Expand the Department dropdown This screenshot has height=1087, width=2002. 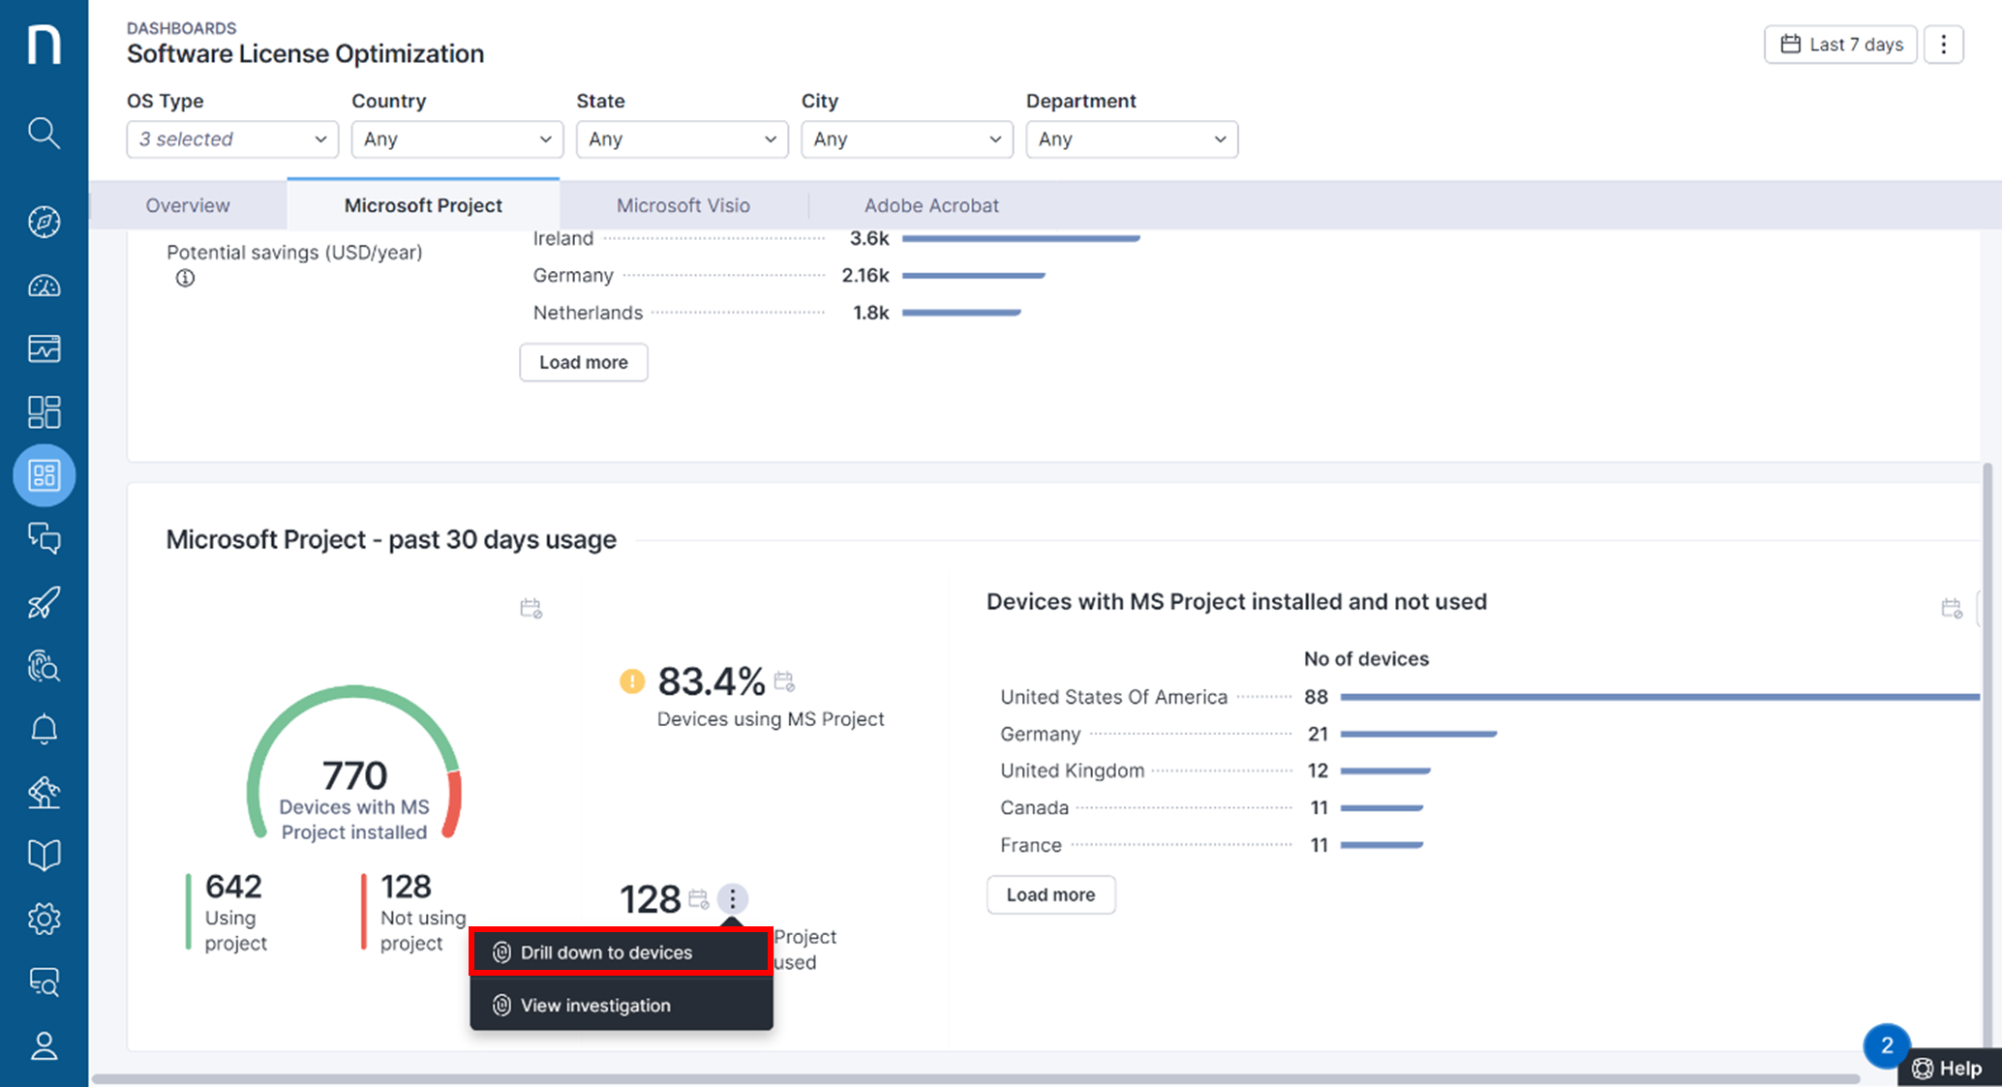(x=1131, y=139)
